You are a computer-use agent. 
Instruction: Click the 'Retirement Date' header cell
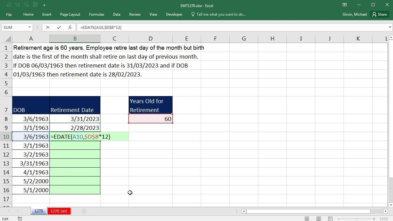tap(75, 105)
